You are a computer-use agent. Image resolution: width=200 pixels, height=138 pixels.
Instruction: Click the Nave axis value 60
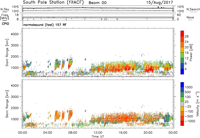179,15
